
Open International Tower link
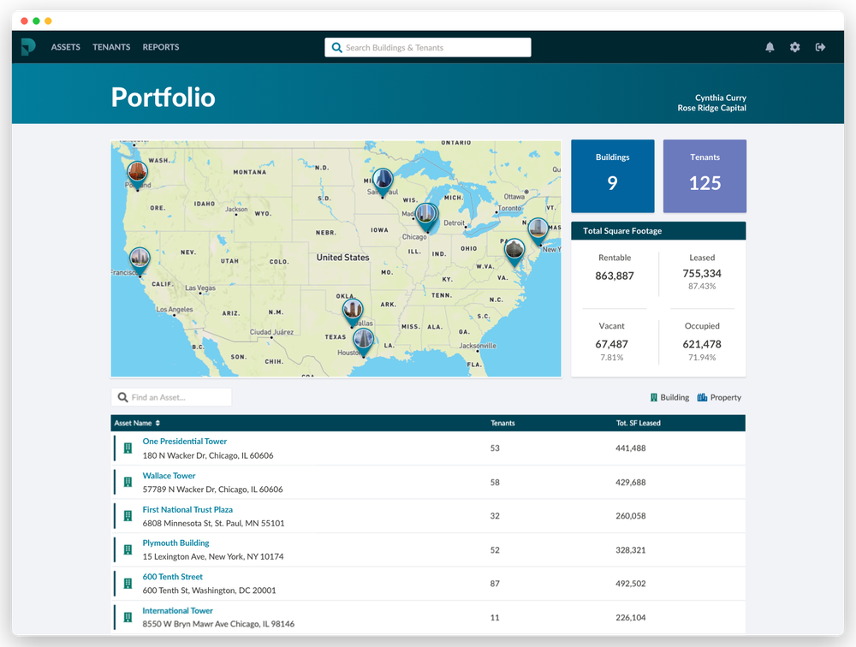coord(177,610)
